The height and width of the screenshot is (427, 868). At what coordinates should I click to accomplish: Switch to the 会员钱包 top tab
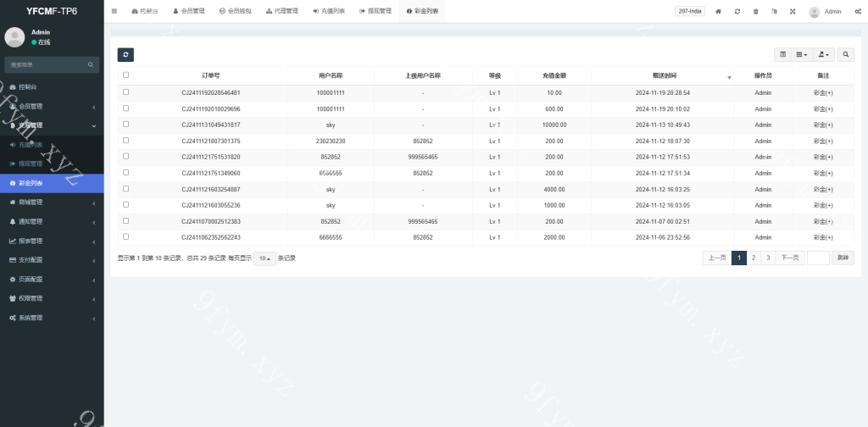[x=236, y=11]
